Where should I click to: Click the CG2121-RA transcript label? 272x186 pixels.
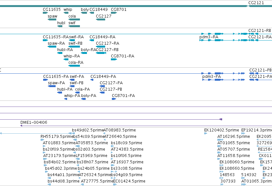pyautogui.click(x=260, y=37)
